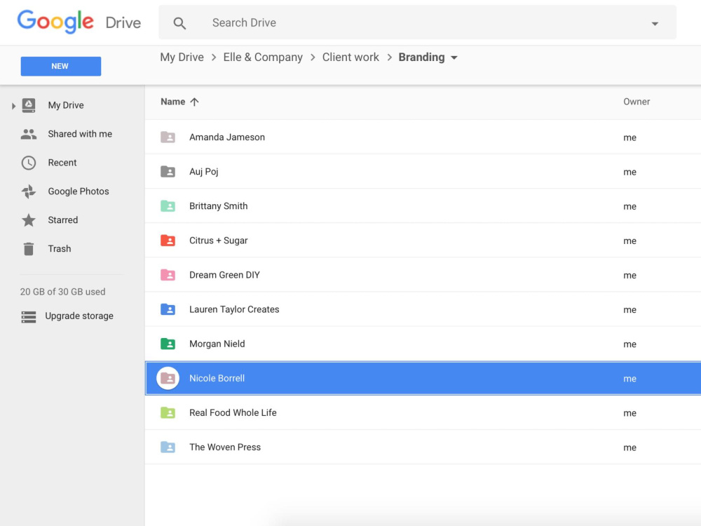Select the Citrus + Sugar folder name
The image size is (701, 526).
click(218, 240)
